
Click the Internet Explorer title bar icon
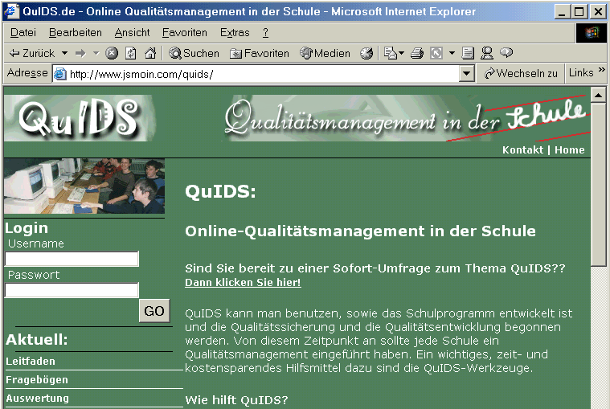coord(12,11)
